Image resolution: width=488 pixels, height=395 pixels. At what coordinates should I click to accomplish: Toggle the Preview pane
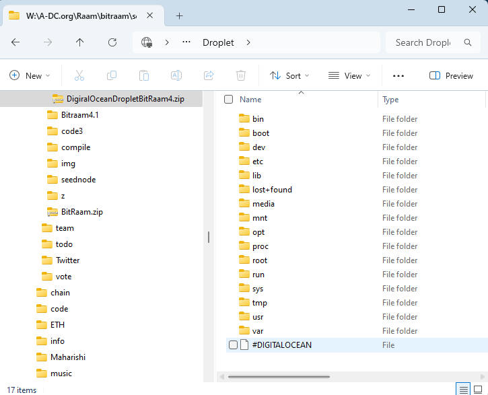coord(451,75)
